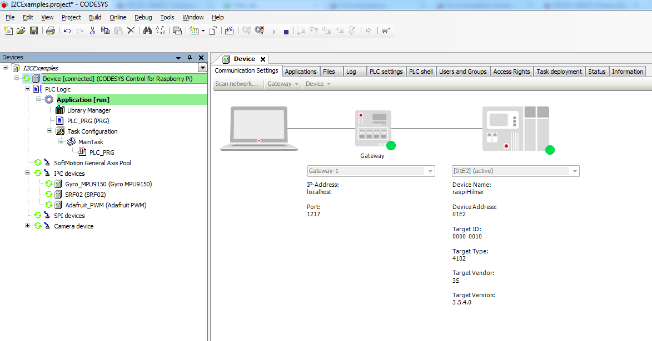
Task: Click the Redo arrow icon
Action: [x=80, y=30]
